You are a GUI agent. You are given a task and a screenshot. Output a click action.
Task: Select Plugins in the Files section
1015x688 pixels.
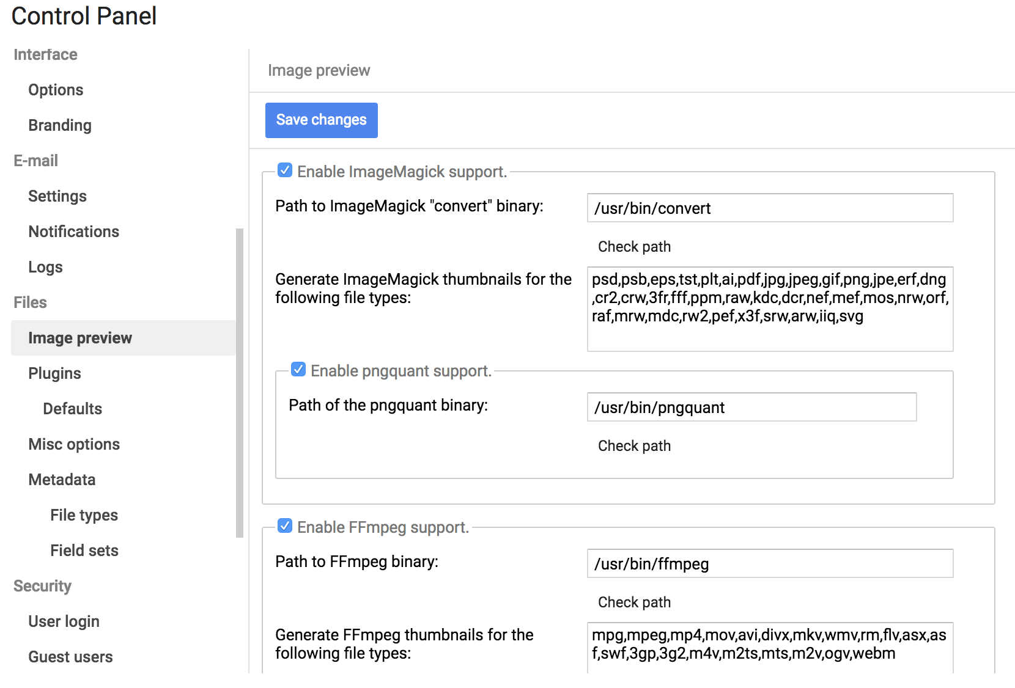coord(54,373)
